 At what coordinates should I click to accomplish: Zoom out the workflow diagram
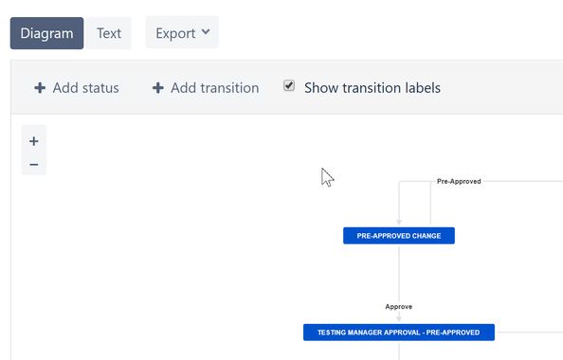tap(34, 165)
